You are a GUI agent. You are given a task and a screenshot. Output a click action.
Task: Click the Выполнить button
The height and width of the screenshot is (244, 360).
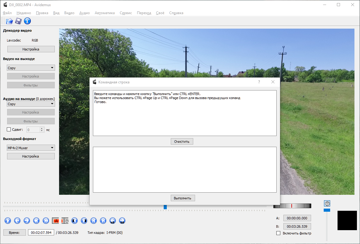183,198
